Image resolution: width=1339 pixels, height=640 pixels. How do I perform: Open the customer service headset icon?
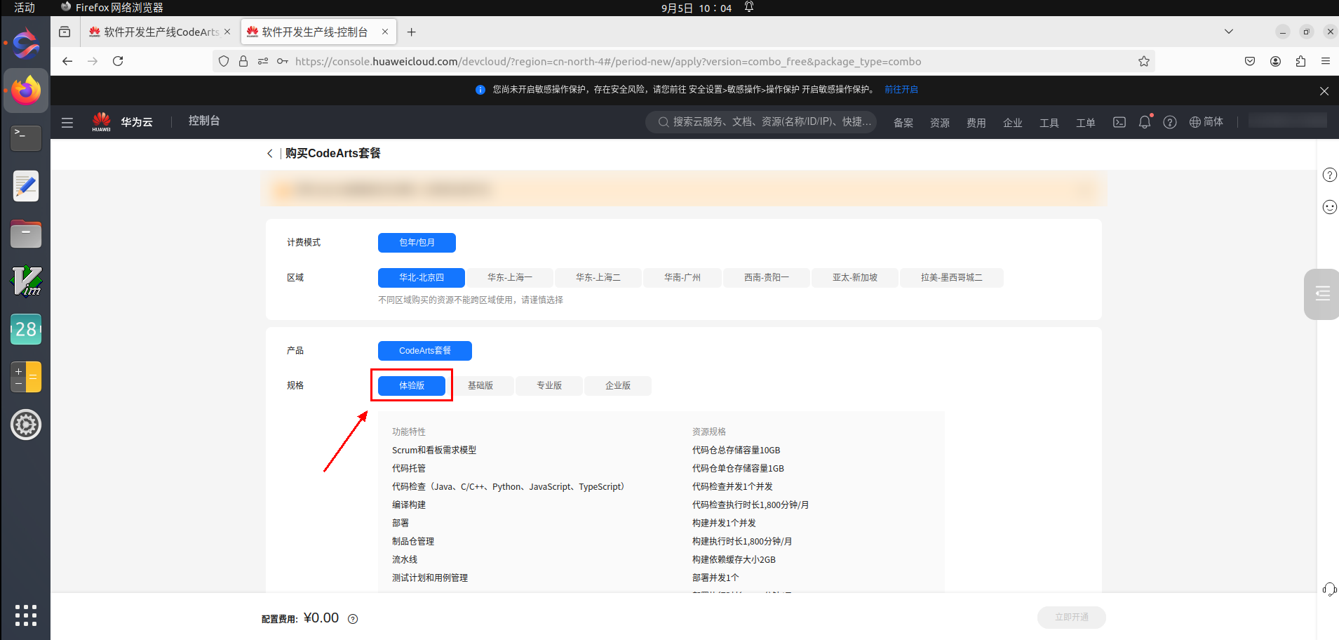1330,589
